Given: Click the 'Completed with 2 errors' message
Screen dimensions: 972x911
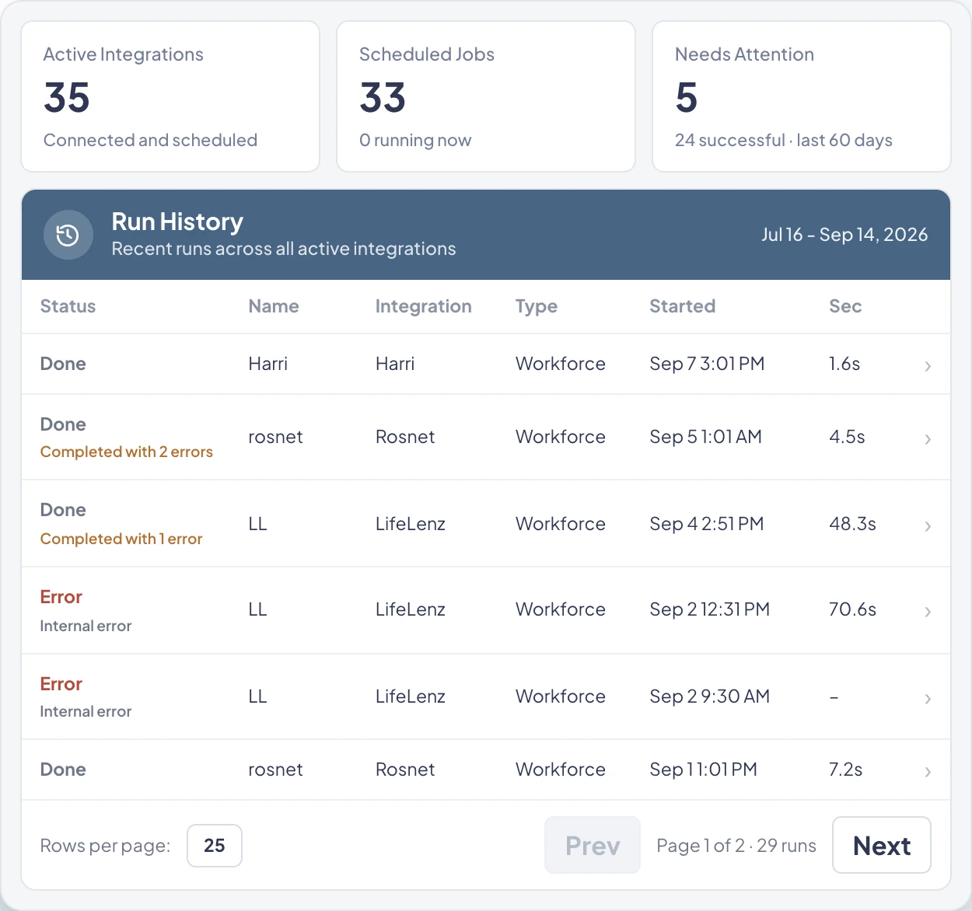Looking at the screenshot, I should pos(127,452).
